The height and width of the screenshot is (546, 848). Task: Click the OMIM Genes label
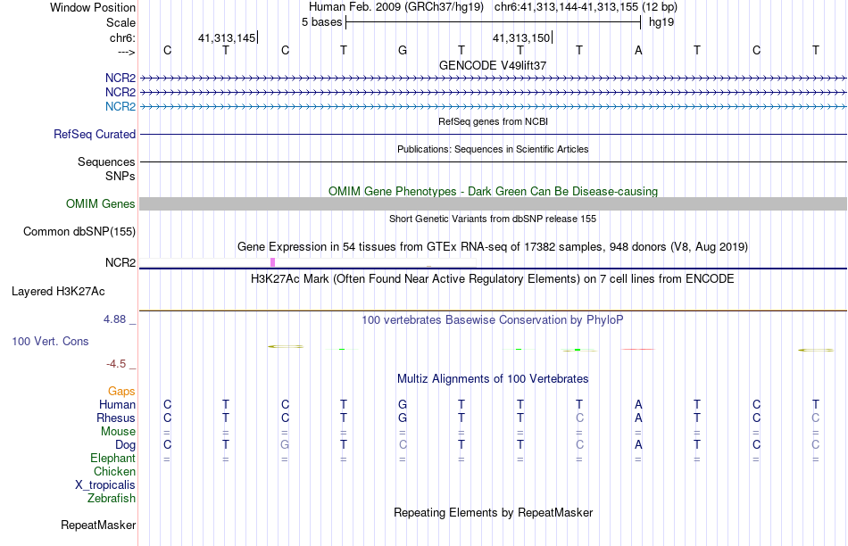pos(101,203)
